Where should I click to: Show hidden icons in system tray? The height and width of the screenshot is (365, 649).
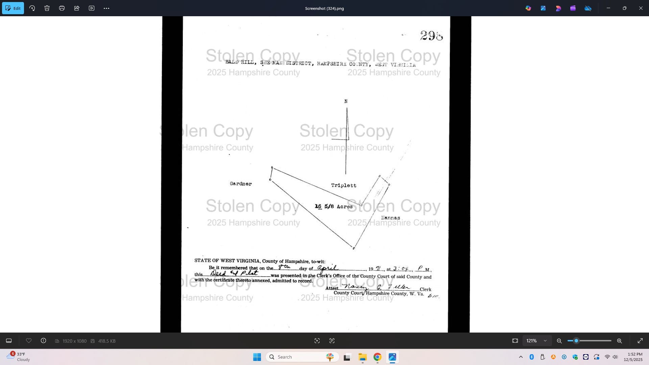[521, 357]
